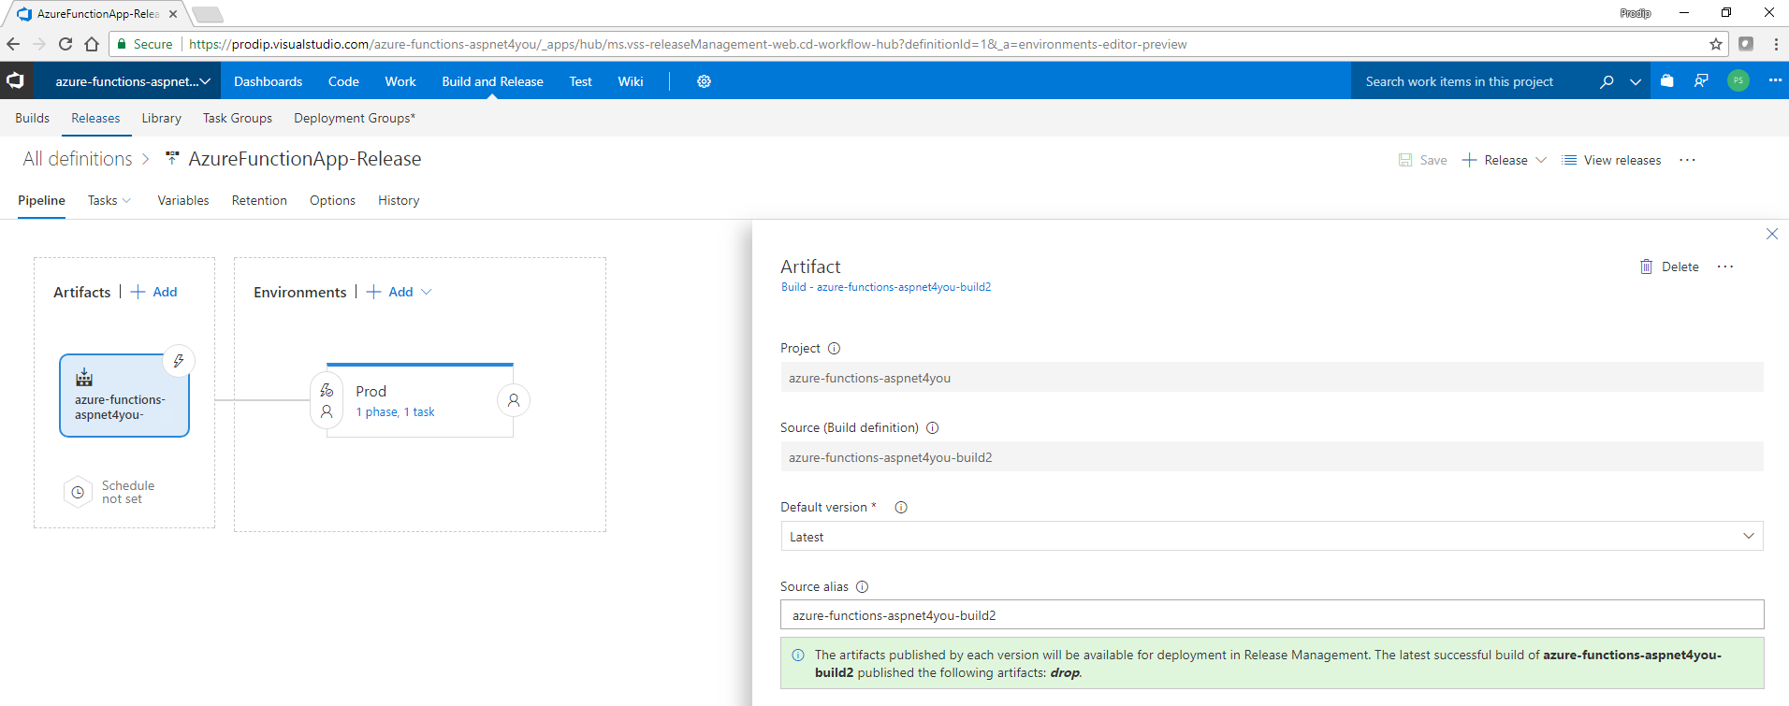This screenshot has height=706, width=1789.
Task: Open Build and Release hub
Action: 492,81
